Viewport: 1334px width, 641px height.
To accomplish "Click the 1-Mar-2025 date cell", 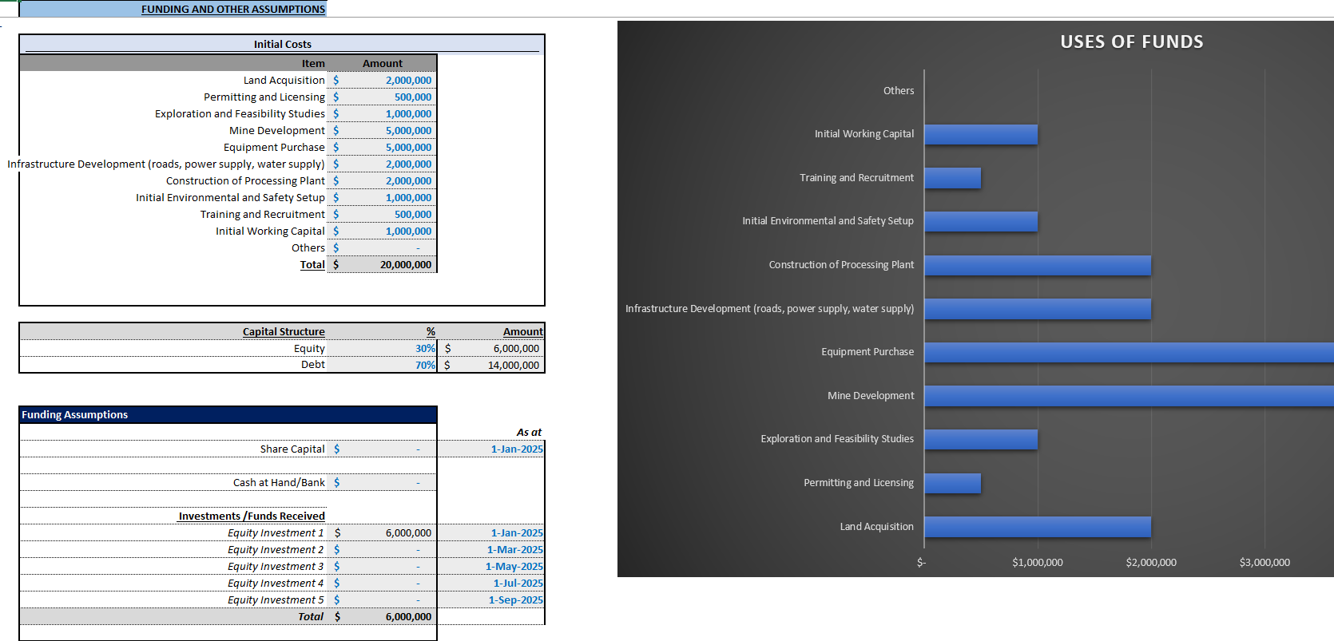I will [x=490, y=549].
